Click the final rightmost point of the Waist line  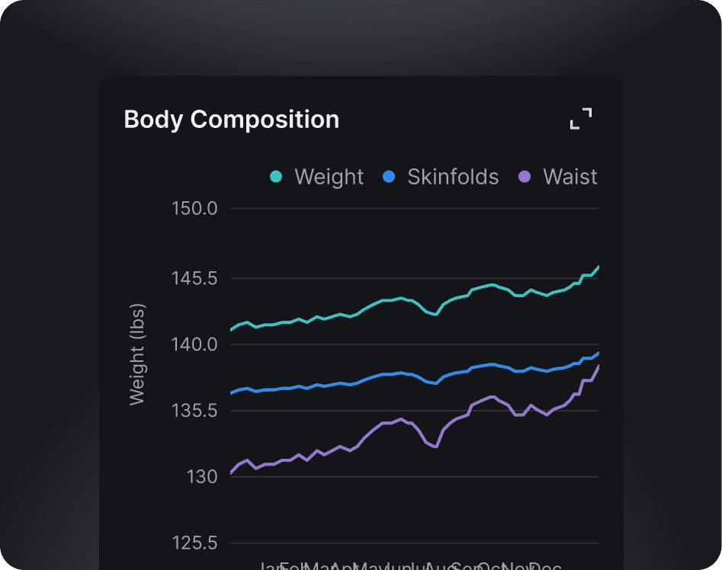[598, 367]
